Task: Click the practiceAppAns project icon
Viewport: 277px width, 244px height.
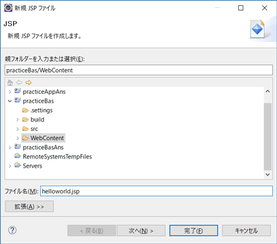Action: click(18, 91)
